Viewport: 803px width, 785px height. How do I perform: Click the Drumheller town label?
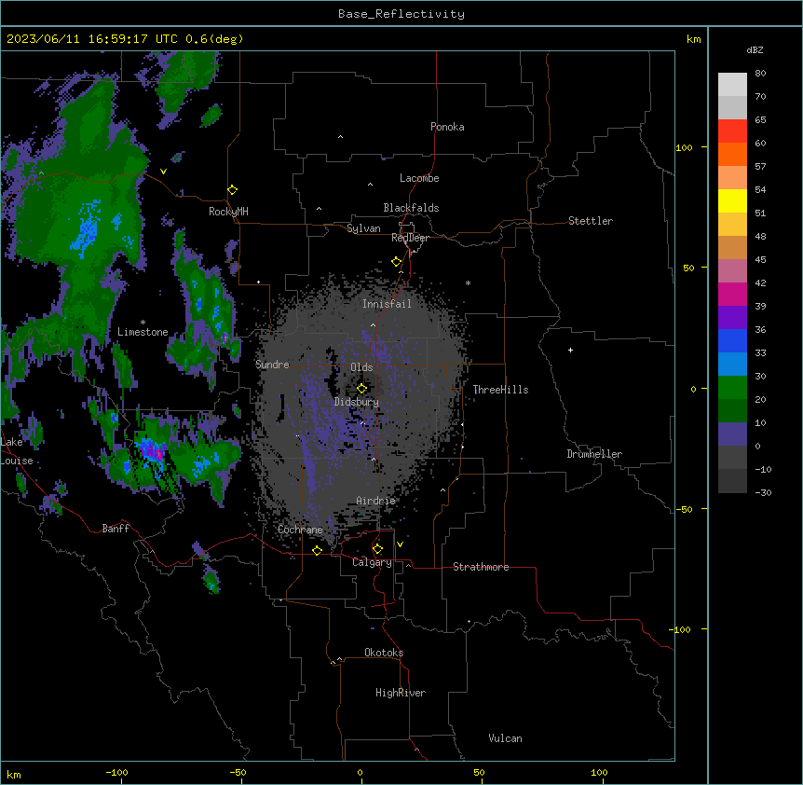pyautogui.click(x=594, y=454)
